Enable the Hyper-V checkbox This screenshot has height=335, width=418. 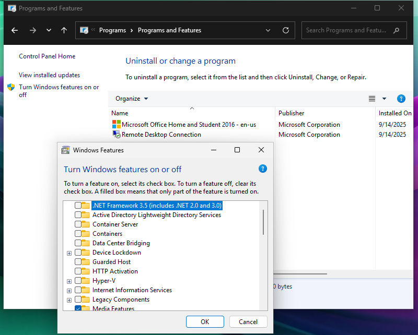tap(78, 280)
